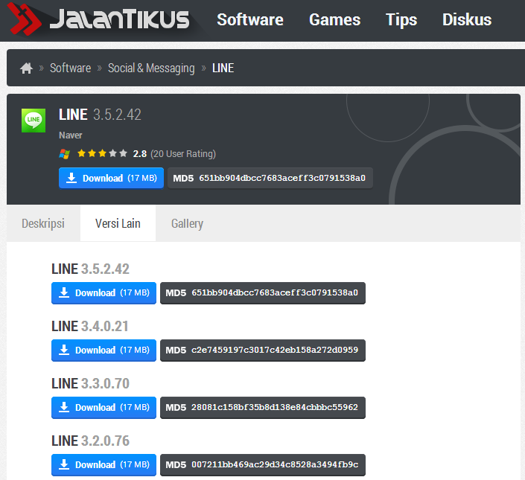Download LINE 3.2.0.76
The image size is (525, 480).
pos(104,465)
